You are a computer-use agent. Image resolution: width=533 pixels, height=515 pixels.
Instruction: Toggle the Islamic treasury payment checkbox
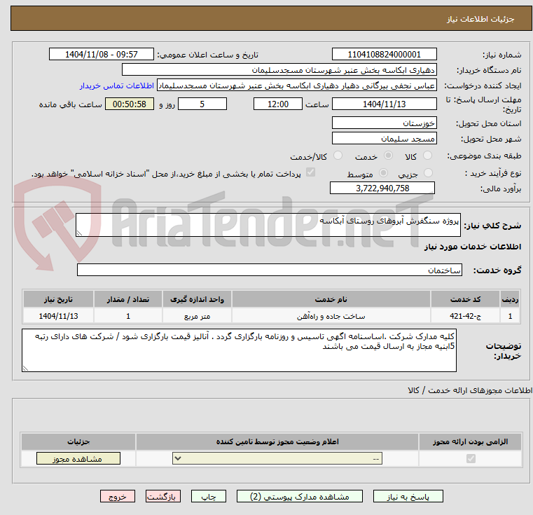(x=310, y=173)
